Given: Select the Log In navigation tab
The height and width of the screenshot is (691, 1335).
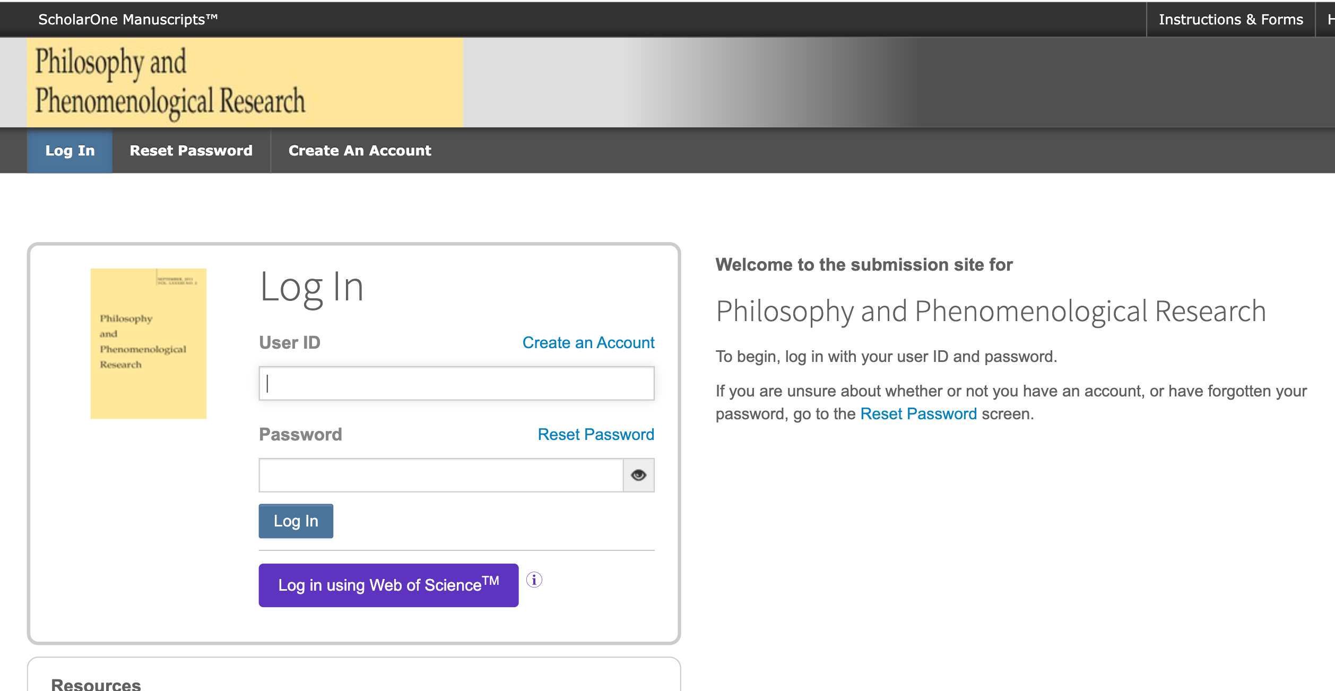Looking at the screenshot, I should [70, 150].
